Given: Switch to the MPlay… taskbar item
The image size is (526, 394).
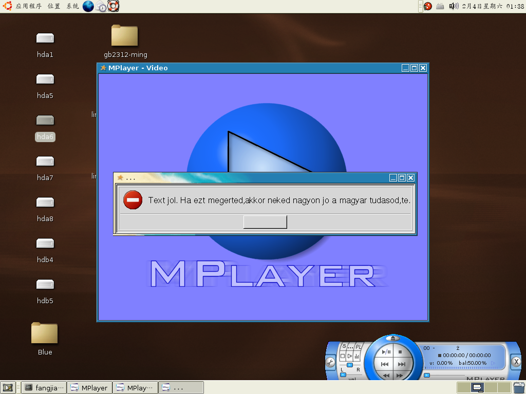Looking at the screenshot, I should 135,388.
